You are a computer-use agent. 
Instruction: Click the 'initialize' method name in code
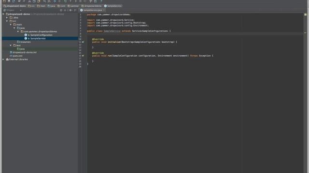pos(114,42)
